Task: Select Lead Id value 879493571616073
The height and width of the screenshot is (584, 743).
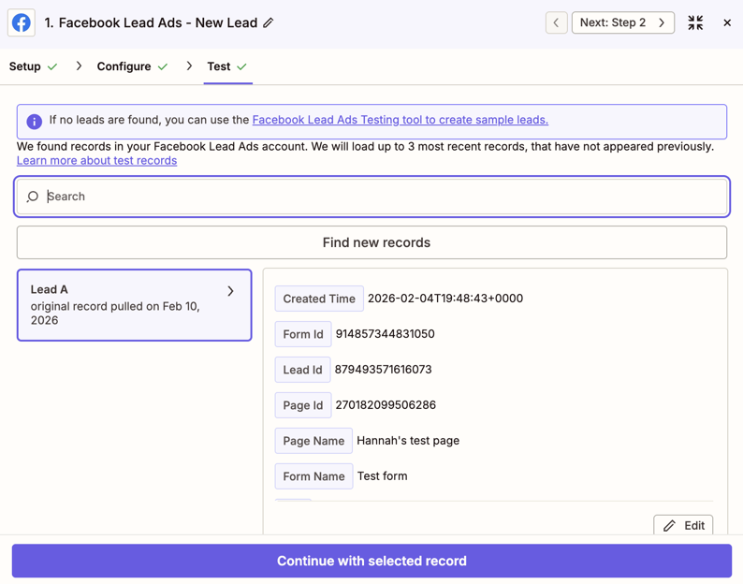Action: point(384,370)
